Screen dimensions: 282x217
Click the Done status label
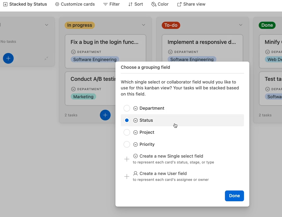pos(267,25)
